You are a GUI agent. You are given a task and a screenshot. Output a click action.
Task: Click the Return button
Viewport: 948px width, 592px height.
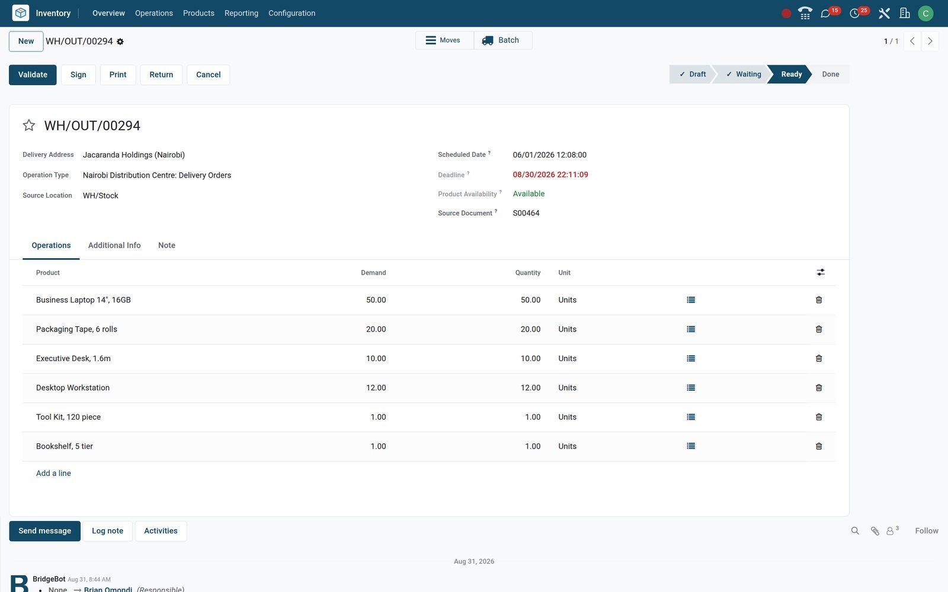click(x=161, y=75)
